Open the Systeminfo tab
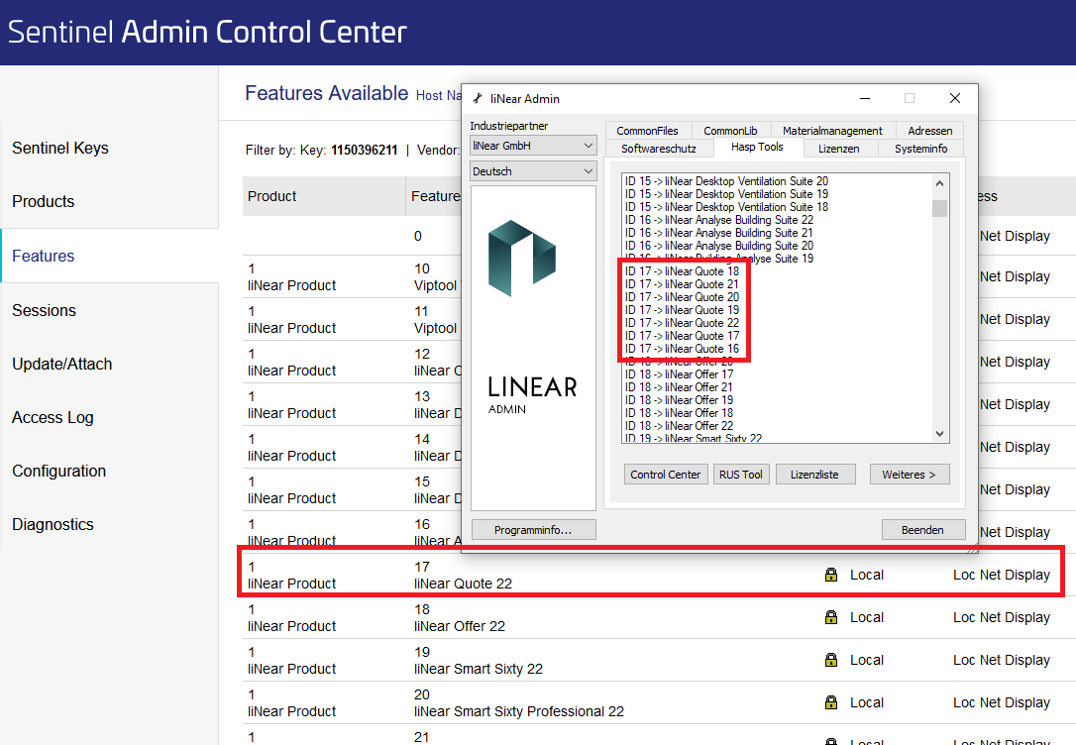The image size is (1076, 745). pyautogui.click(x=920, y=149)
